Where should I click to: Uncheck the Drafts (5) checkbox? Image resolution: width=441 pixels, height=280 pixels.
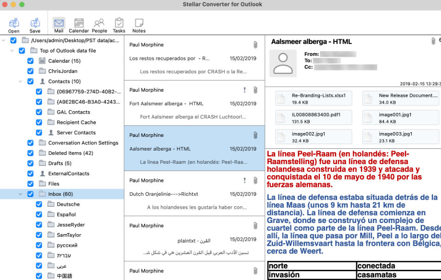(31, 163)
